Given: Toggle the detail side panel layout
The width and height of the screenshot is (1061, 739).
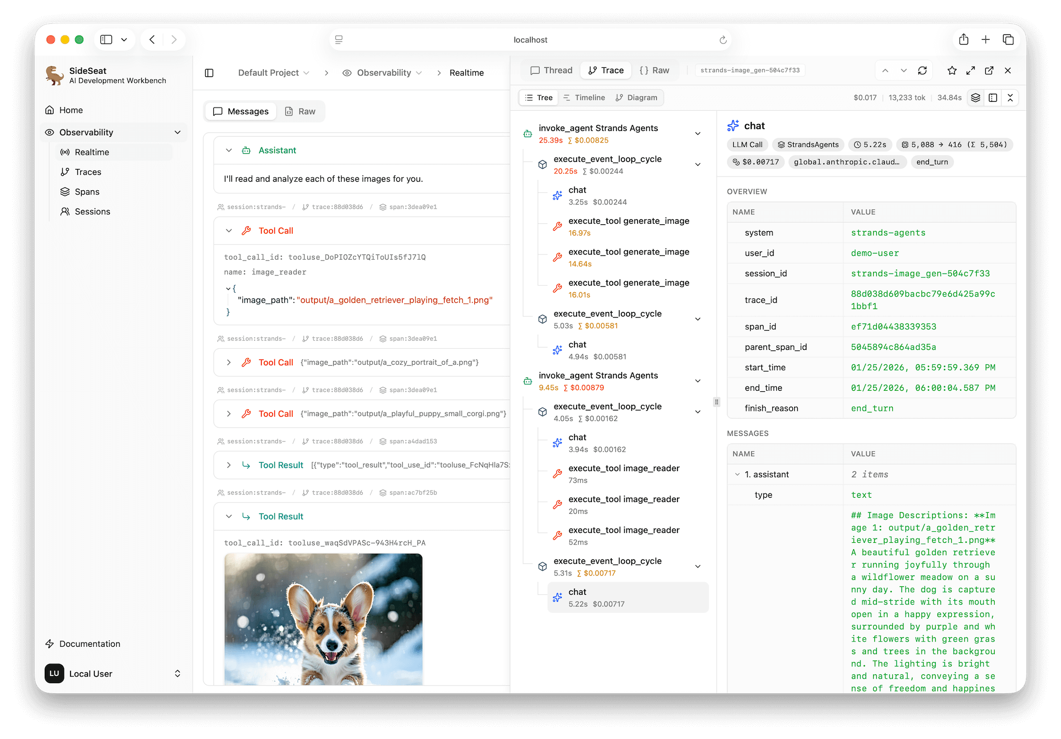Looking at the screenshot, I should pyautogui.click(x=993, y=98).
